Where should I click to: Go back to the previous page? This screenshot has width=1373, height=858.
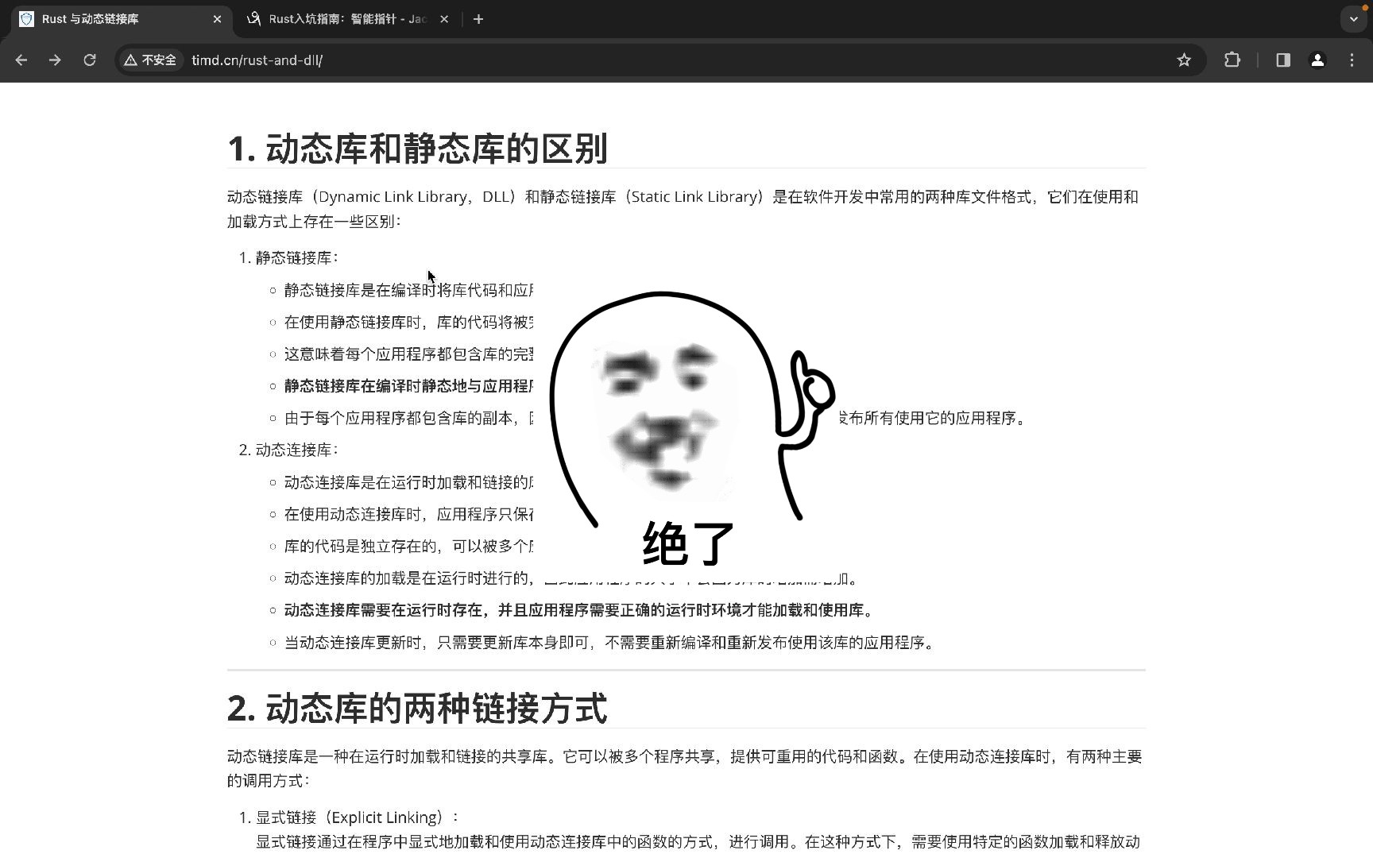click(x=21, y=60)
